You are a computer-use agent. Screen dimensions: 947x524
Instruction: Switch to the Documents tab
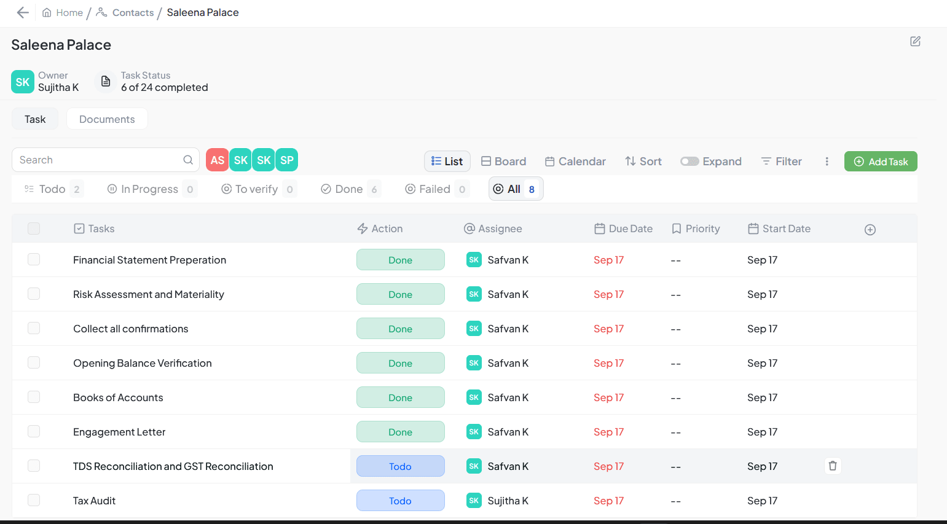pyautogui.click(x=107, y=119)
